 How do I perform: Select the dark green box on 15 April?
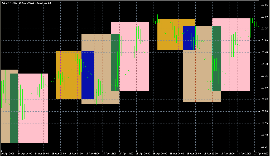tap(115, 63)
